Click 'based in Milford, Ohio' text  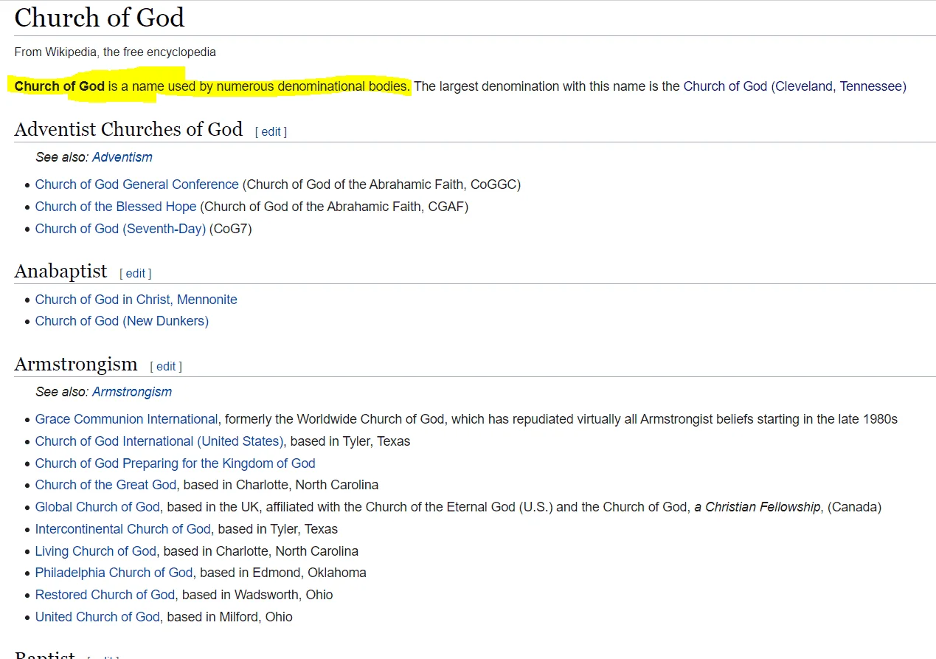230,617
